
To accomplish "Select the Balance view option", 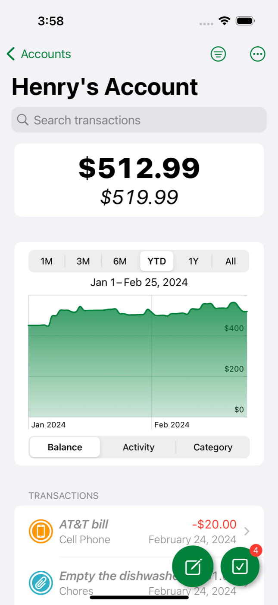I will point(64,447).
